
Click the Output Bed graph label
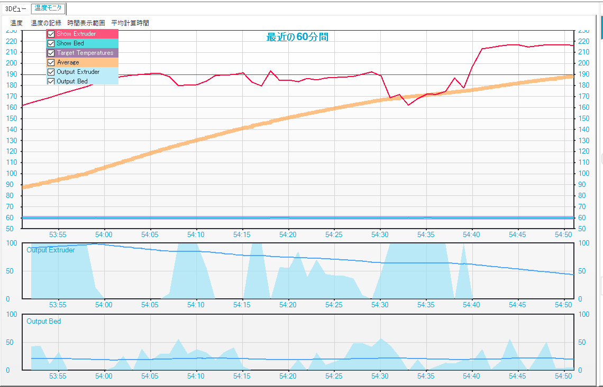43,322
